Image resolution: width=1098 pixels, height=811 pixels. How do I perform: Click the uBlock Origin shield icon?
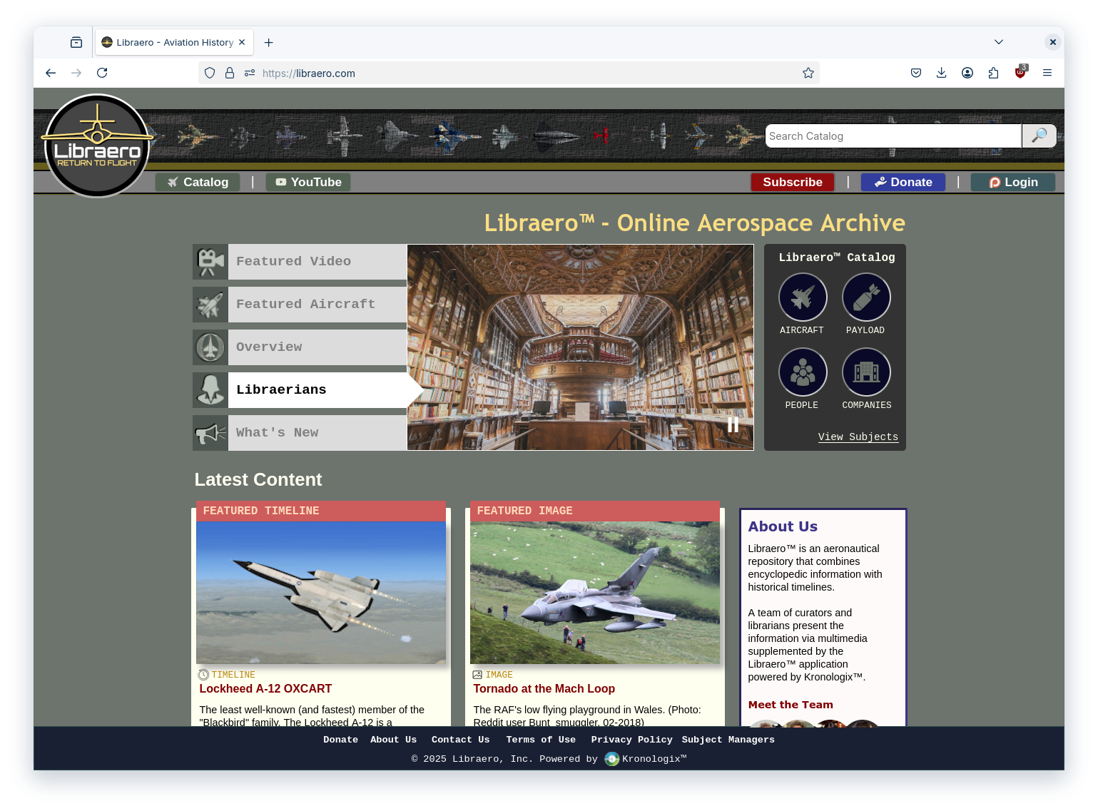click(x=1020, y=72)
